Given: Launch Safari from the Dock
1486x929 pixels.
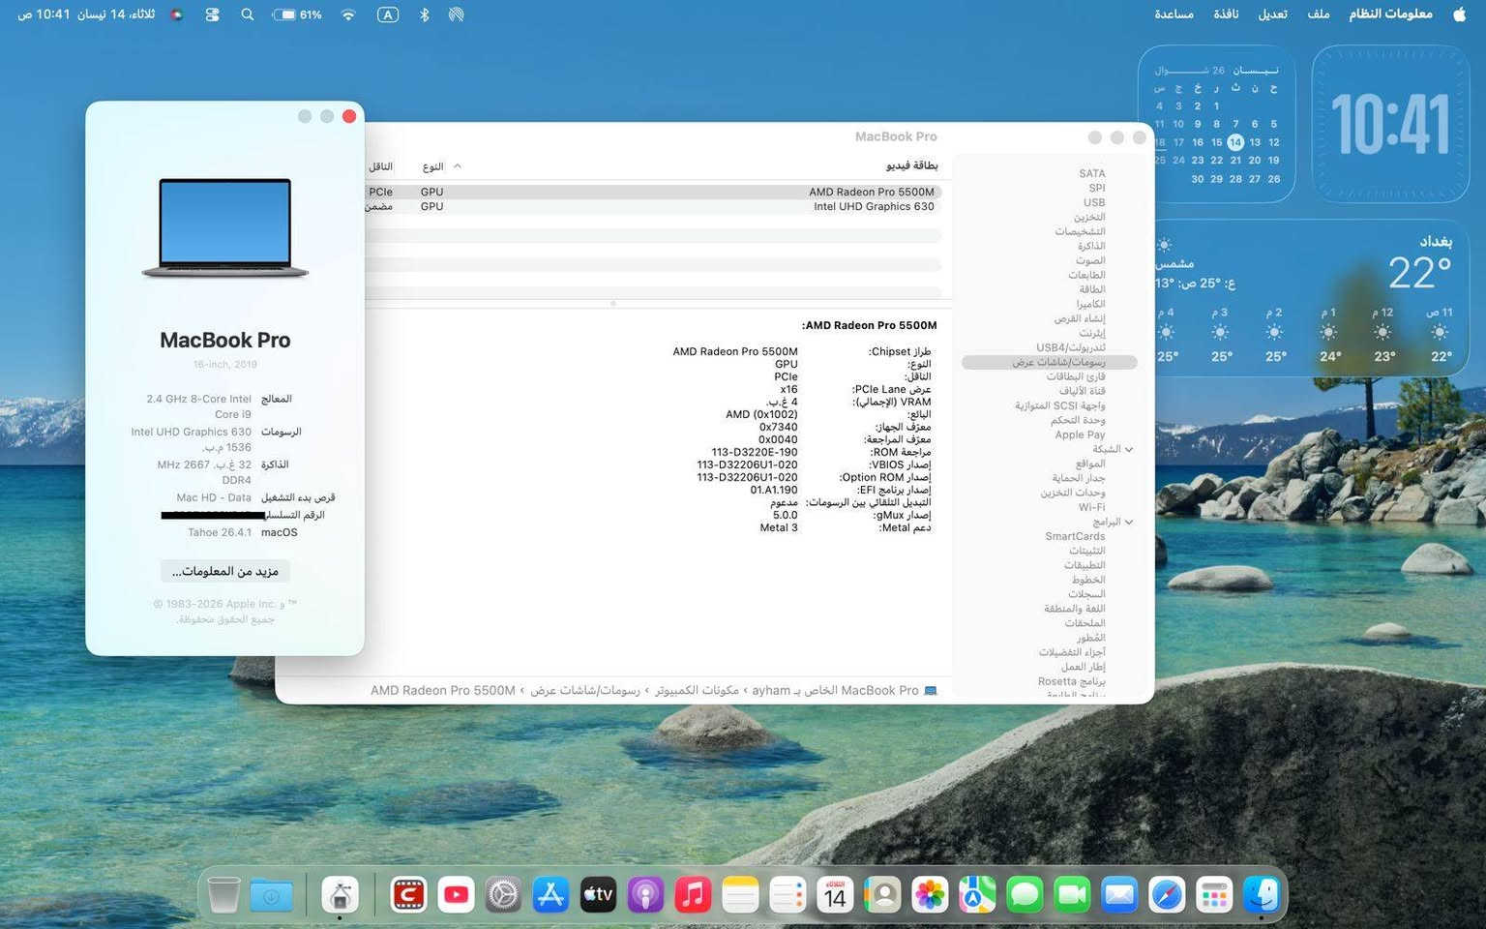Looking at the screenshot, I should (x=1167, y=895).
